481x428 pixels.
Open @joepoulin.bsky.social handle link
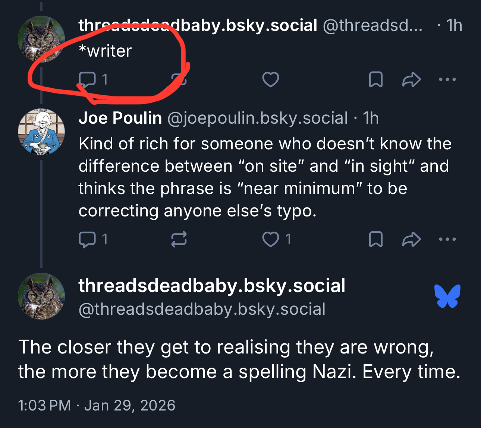tap(257, 118)
